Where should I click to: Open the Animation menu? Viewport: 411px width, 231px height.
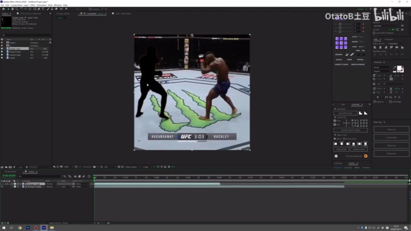pyautogui.click(x=42, y=5)
